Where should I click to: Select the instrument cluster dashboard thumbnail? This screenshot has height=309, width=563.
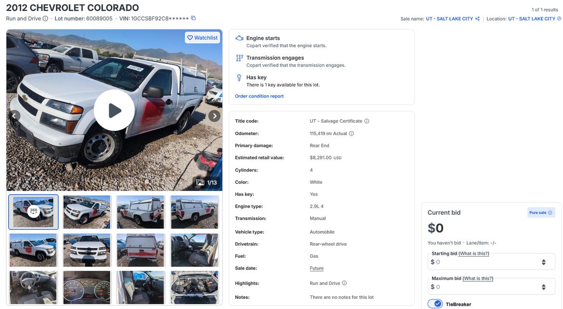(x=87, y=287)
